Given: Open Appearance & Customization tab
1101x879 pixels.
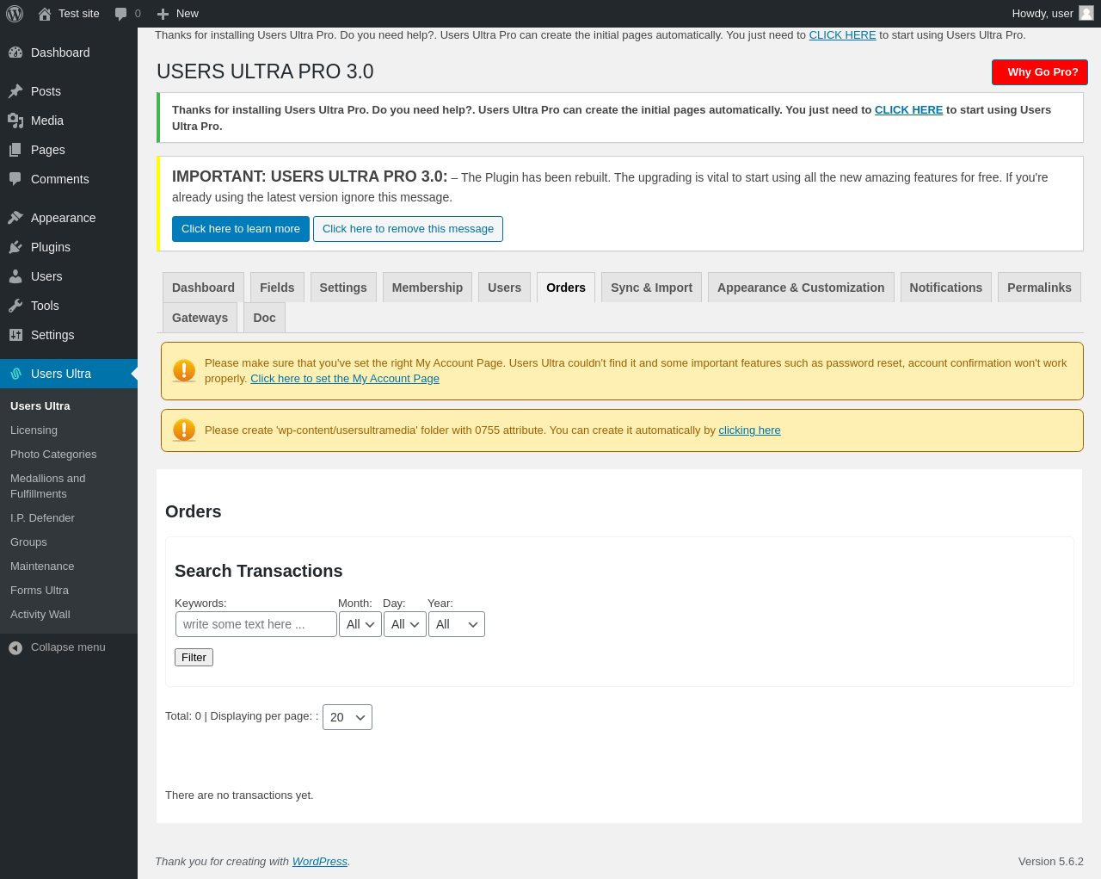Looking at the screenshot, I should coord(801,288).
